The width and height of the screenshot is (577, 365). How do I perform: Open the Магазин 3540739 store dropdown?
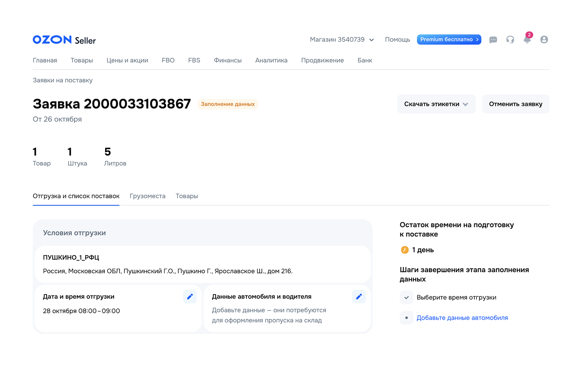(x=342, y=39)
